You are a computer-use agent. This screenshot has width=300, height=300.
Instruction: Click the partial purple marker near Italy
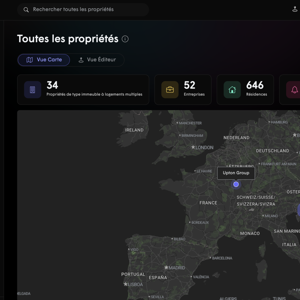[299, 210]
